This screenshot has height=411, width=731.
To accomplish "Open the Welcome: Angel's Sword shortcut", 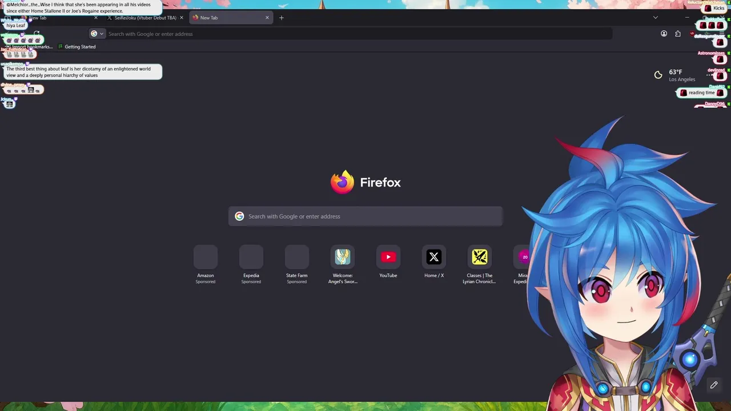I will coord(343,257).
